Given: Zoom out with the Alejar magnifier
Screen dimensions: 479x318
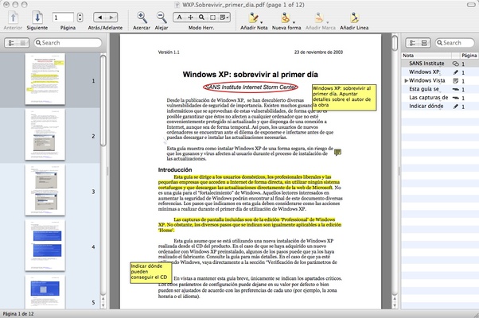Looking at the screenshot, I should [162, 17].
